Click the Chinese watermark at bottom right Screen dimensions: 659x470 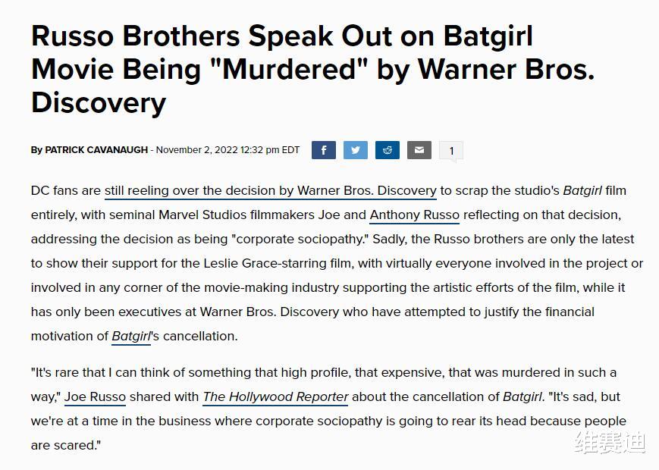click(610, 442)
